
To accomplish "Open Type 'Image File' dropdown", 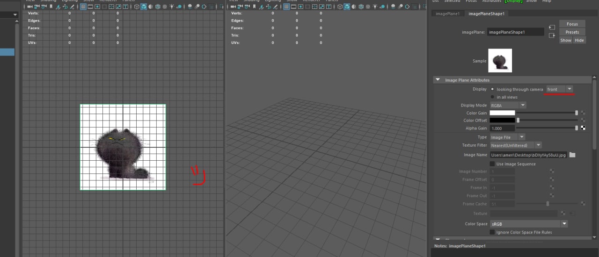I will point(508,137).
